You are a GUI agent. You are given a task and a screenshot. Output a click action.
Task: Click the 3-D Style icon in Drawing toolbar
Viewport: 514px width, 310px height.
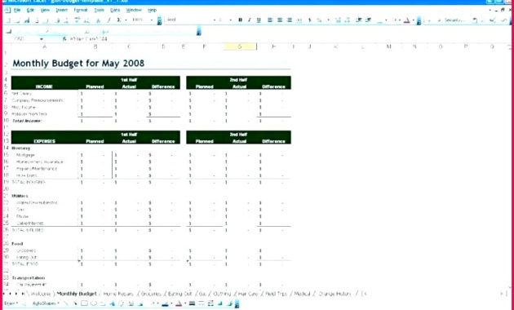coord(229,303)
